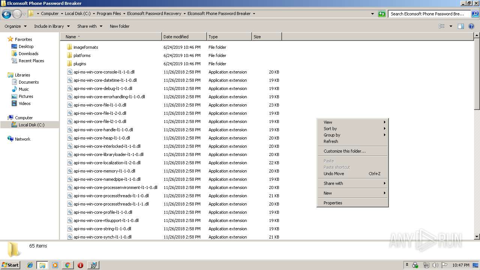The image size is (480, 270).
Task: Open the Organize dropdown menu
Action: (x=15, y=26)
